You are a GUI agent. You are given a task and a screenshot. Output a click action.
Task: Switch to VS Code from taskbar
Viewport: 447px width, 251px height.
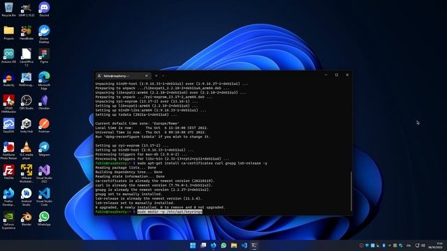point(244,245)
